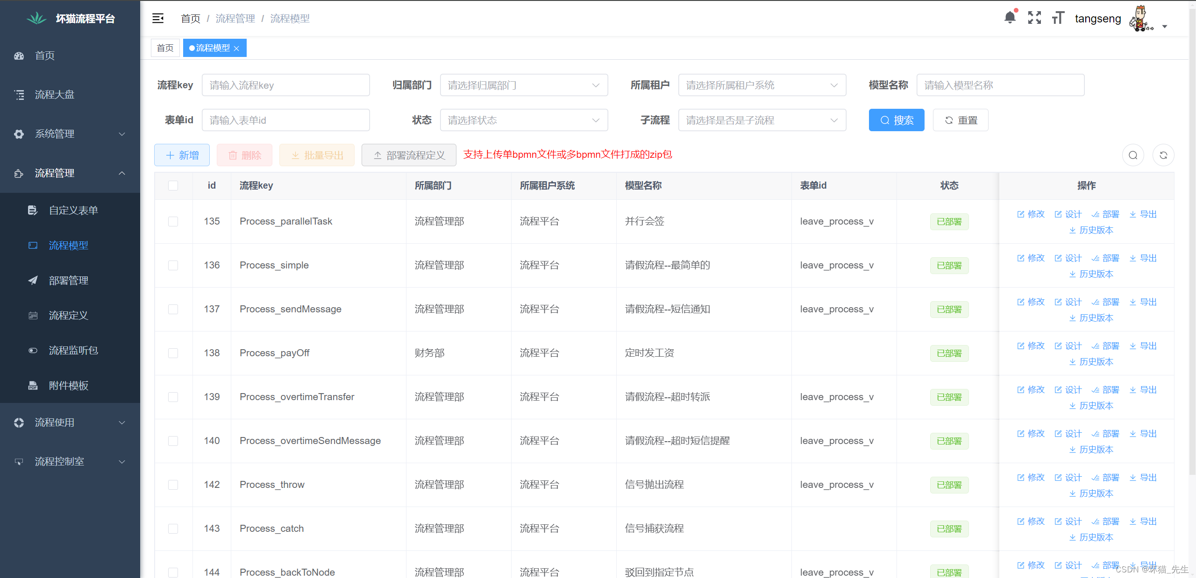Check the row for Process_payOff

[173, 353]
